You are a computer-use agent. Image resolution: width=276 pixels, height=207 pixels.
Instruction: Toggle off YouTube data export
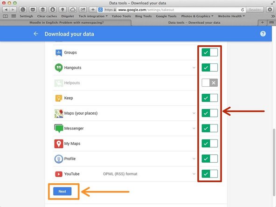209,174
